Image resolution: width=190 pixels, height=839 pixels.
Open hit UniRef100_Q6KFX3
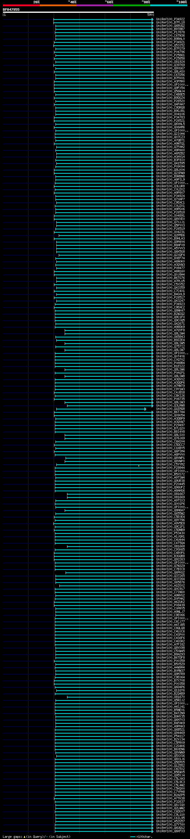point(170,831)
